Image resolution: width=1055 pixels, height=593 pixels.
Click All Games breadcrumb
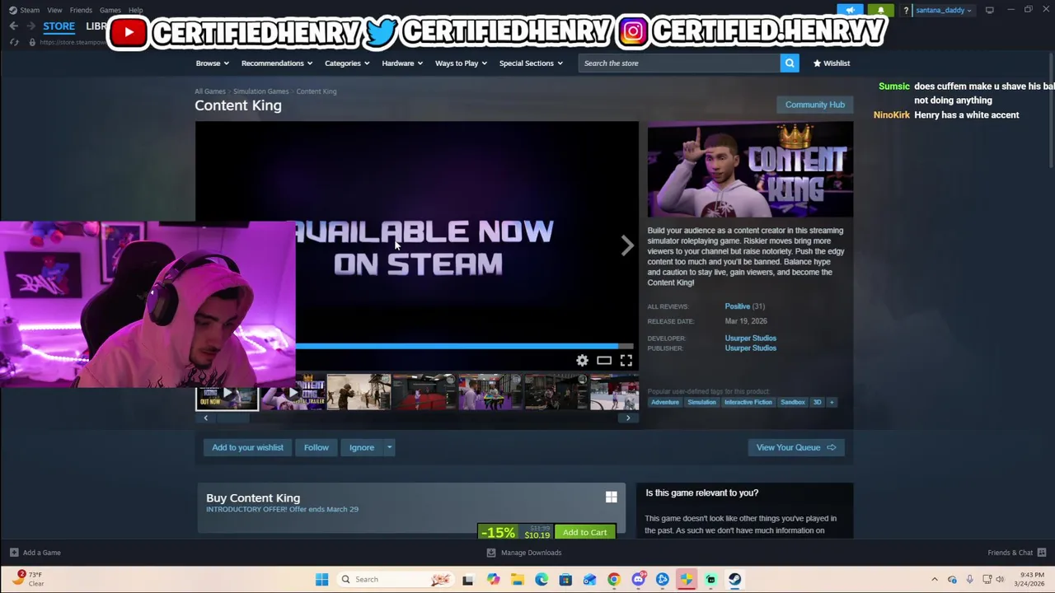(x=209, y=91)
